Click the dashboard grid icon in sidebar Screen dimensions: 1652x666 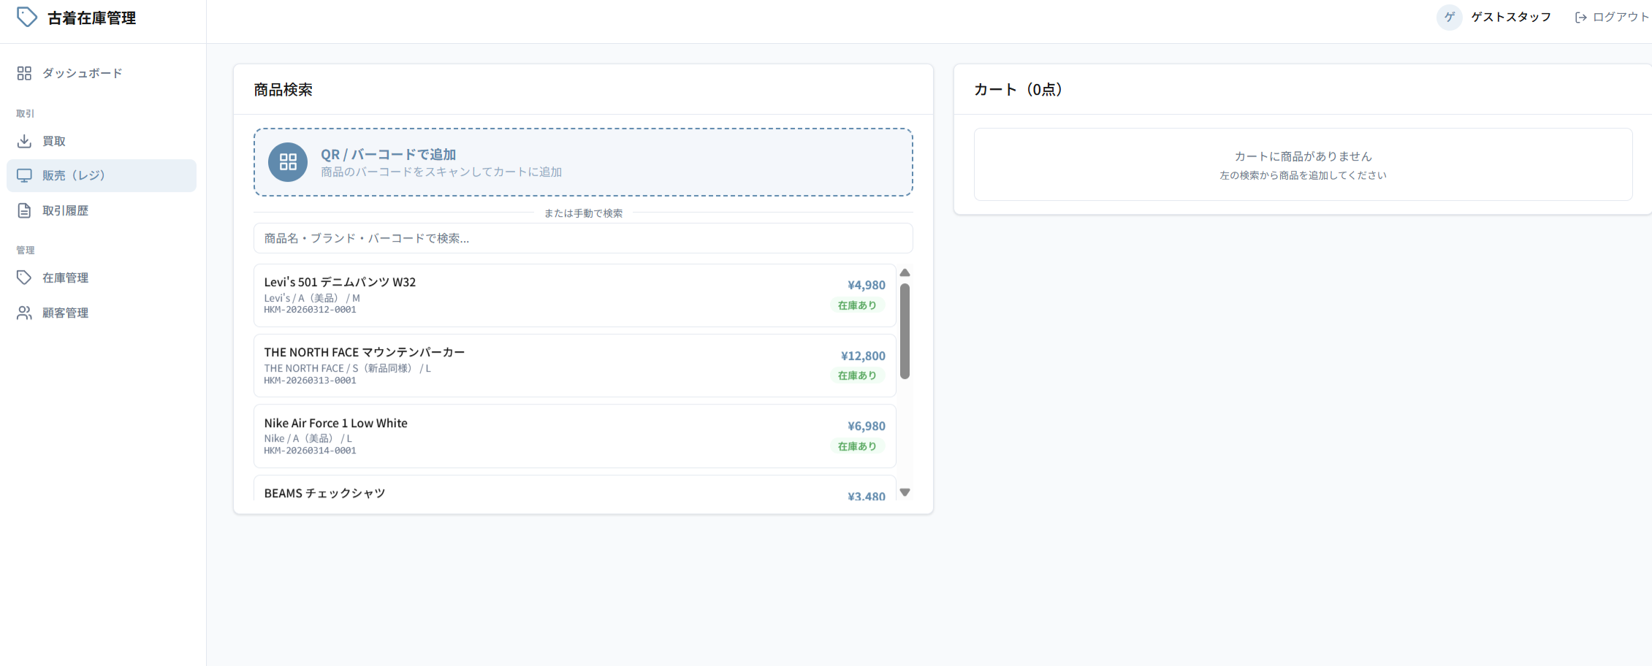[24, 73]
